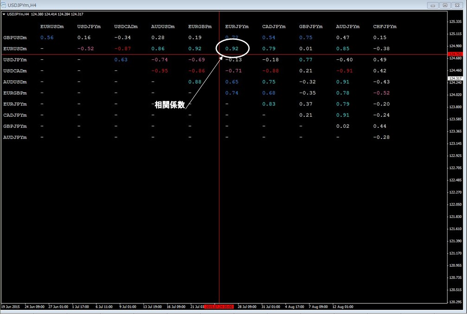This screenshot has width=467, height=314.
Task: Click the 12 Aug 01:00 time axis label
Action: coord(343,307)
